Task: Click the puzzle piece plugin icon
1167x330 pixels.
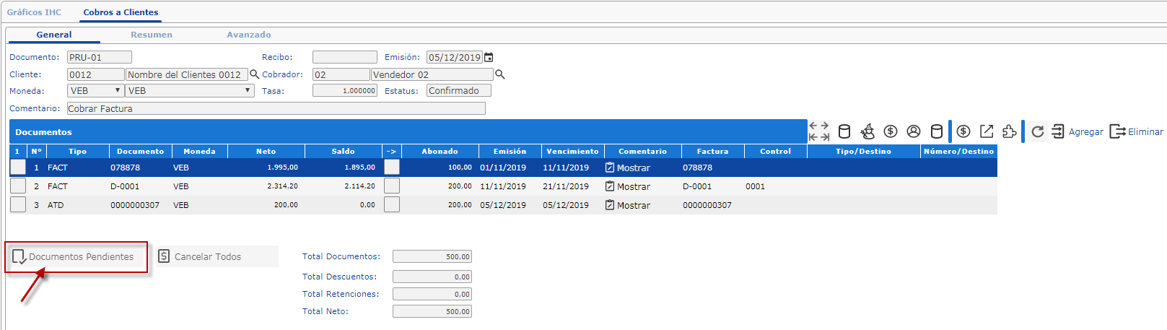Action: (x=1010, y=131)
